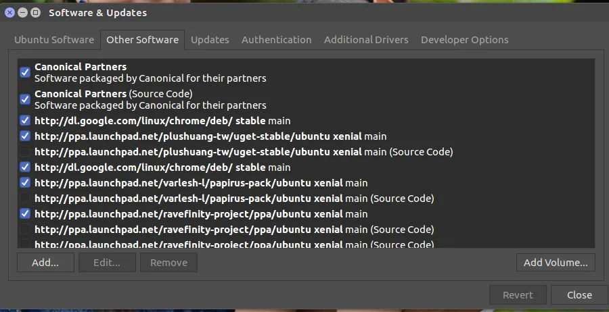Click the Add... button
Screen dimensions: 609x312
tap(45, 263)
